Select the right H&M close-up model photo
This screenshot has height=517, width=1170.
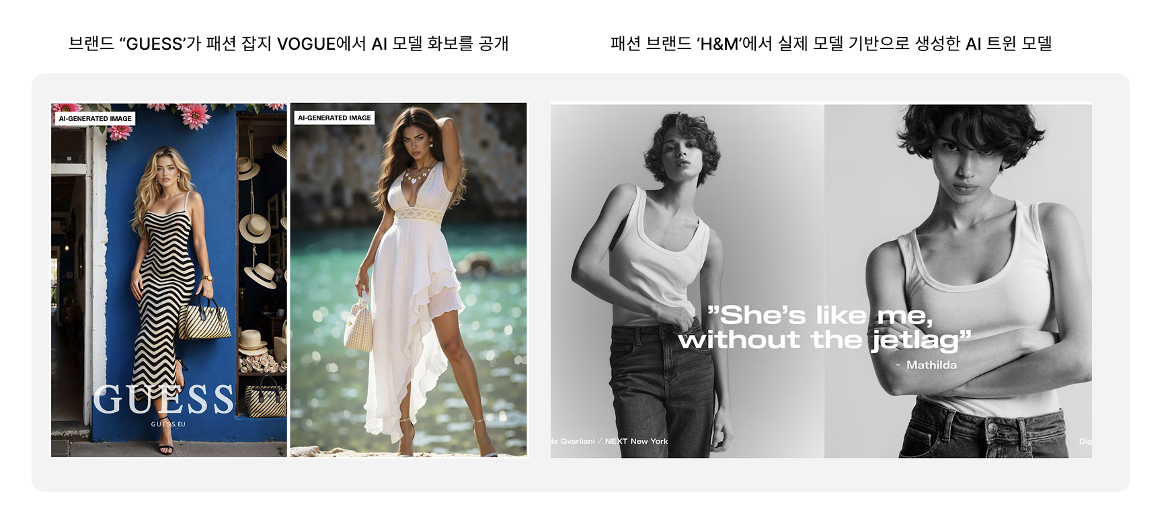(x=958, y=281)
